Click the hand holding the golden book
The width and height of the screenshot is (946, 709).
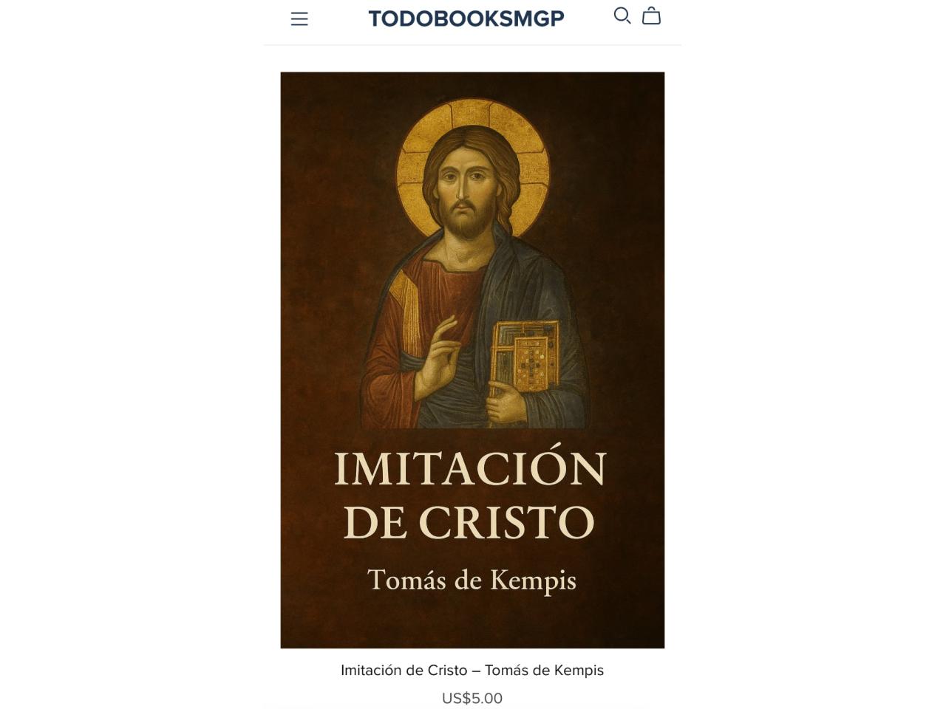coord(507,406)
